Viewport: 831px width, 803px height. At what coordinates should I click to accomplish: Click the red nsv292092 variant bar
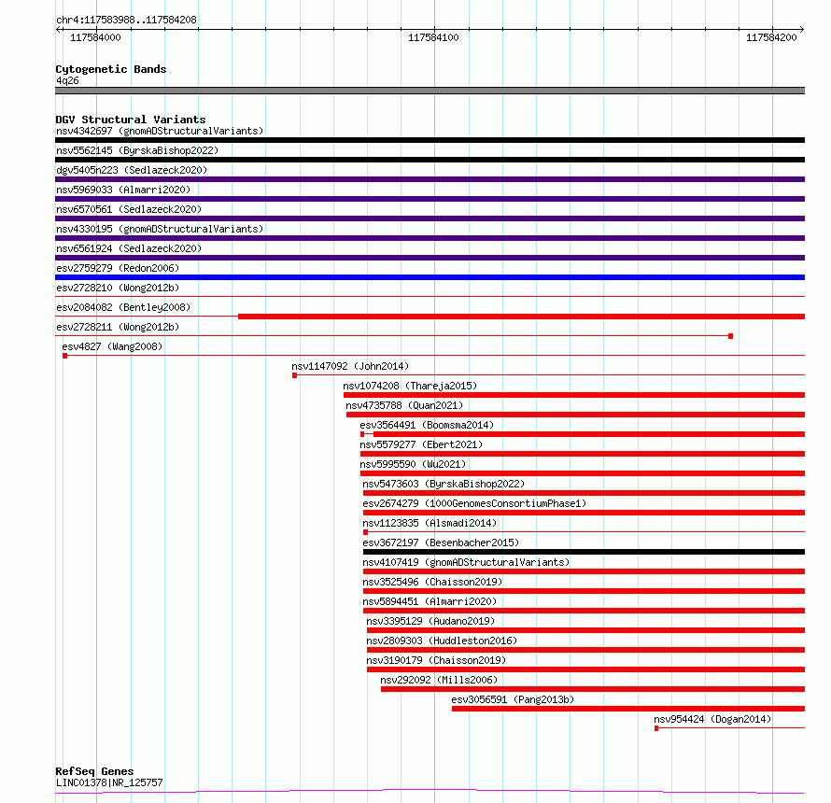(593, 689)
